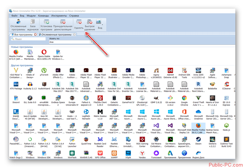244x168 pixels.
Task: Select the XAMPP program icon
Action: pos(114,154)
